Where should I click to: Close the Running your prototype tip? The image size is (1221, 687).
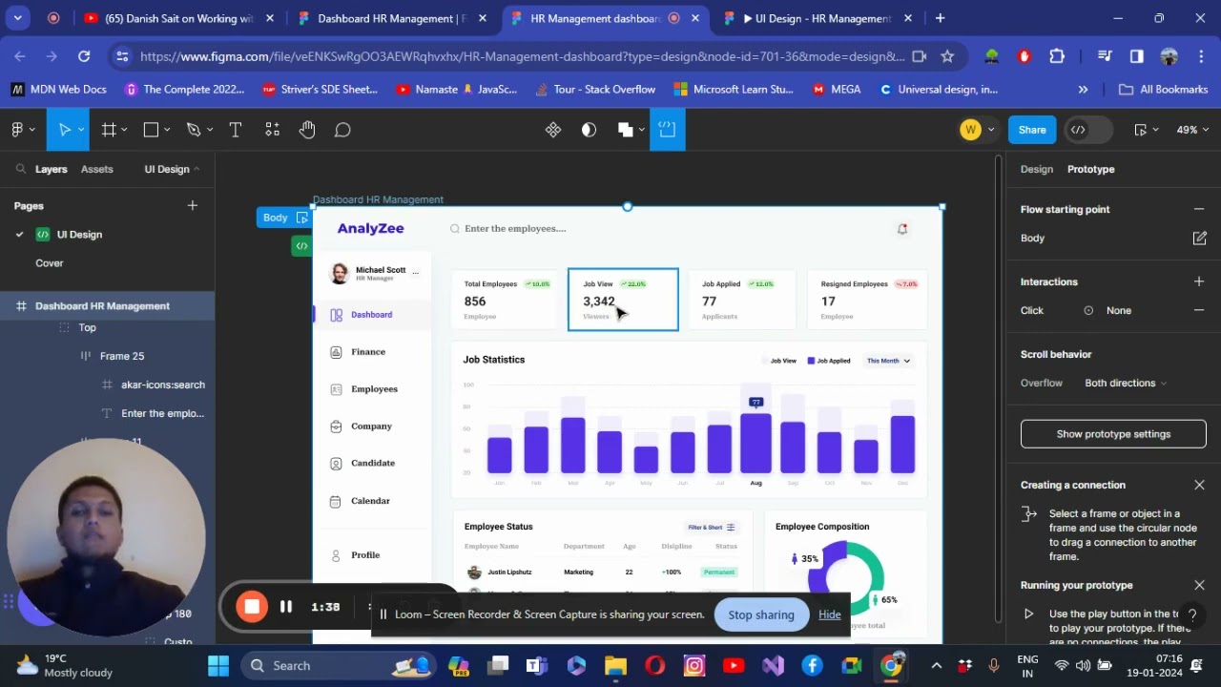coord(1199,585)
